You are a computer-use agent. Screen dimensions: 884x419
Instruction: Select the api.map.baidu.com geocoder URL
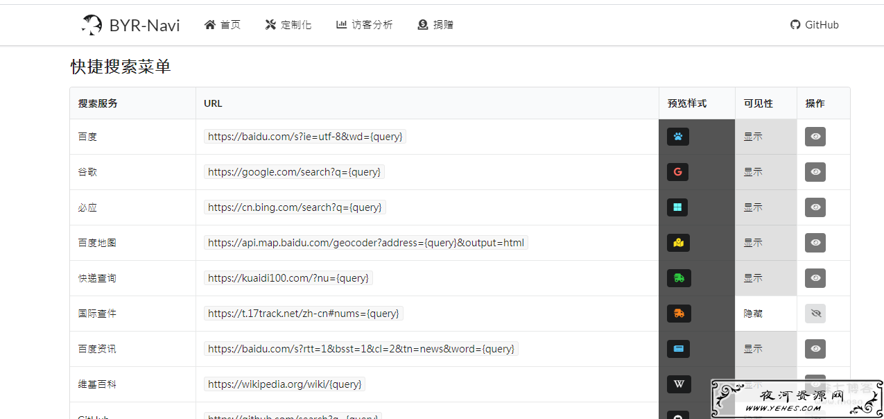tap(366, 243)
